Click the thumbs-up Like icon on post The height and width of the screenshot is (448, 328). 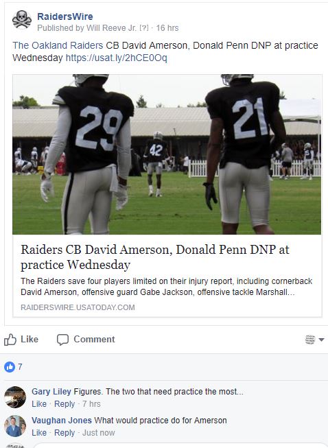(10, 340)
